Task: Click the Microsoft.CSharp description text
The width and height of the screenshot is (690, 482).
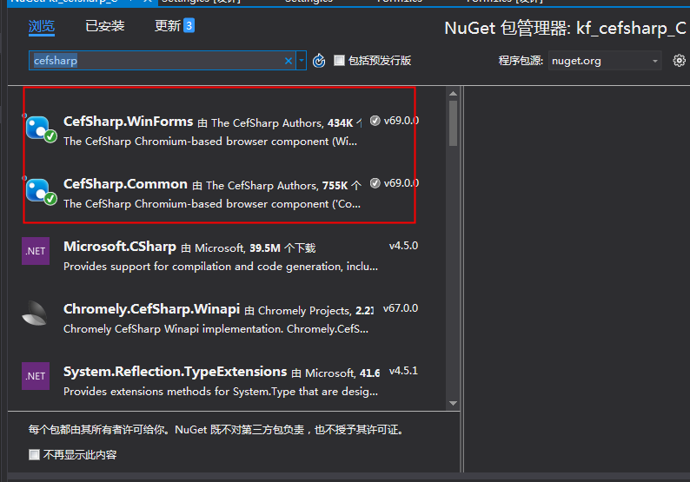Action: [x=221, y=267]
